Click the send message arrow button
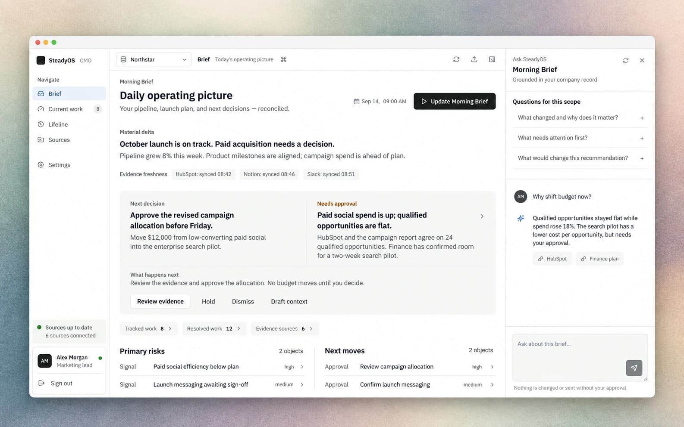Image resolution: width=684 pixels, height=427 pixels. 634,368
